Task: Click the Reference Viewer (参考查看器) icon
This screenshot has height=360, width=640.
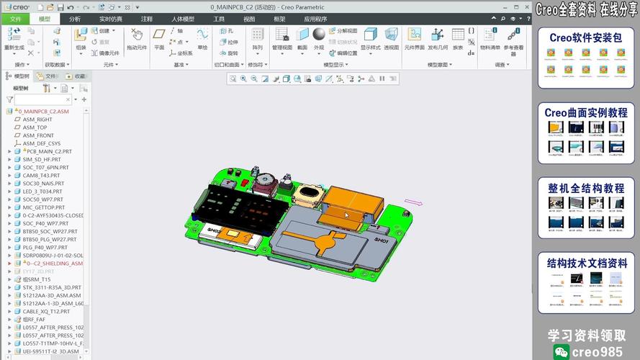Action: pos(513,35)
